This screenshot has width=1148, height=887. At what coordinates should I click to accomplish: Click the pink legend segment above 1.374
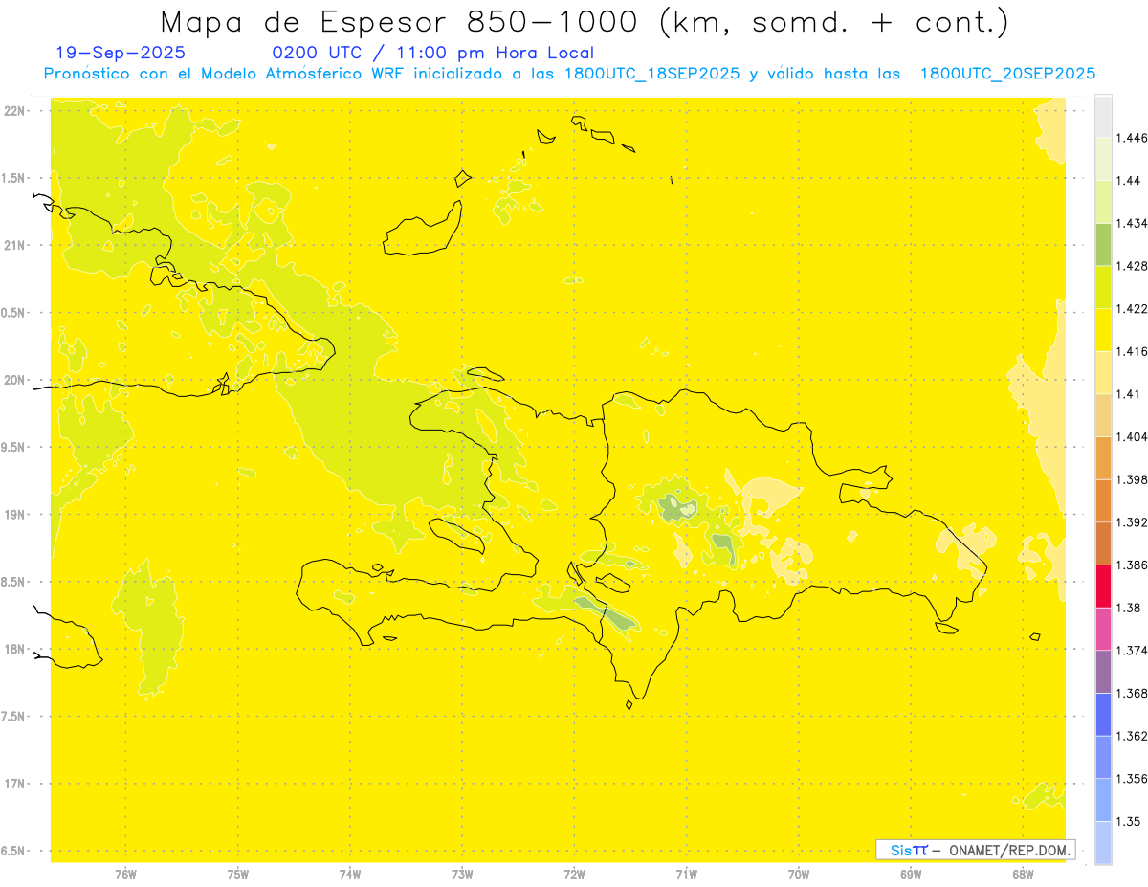1103,629
